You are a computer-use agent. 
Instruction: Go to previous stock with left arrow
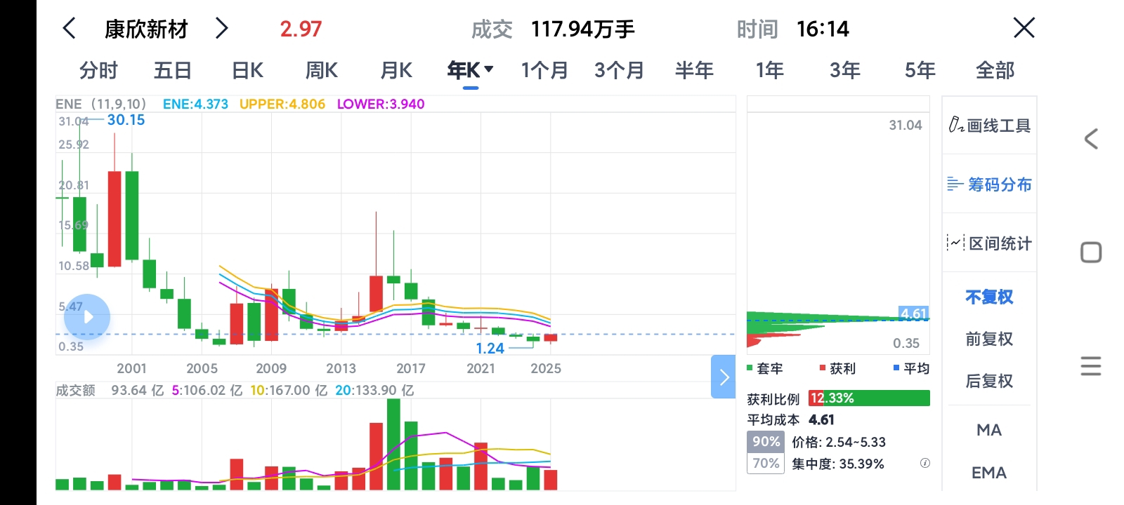point(69,29)
